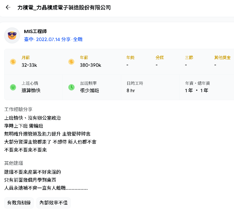Viewport: 234px width, 213px height.
Task: Click the 380-390k annual salary value
Action: point(91,65)
